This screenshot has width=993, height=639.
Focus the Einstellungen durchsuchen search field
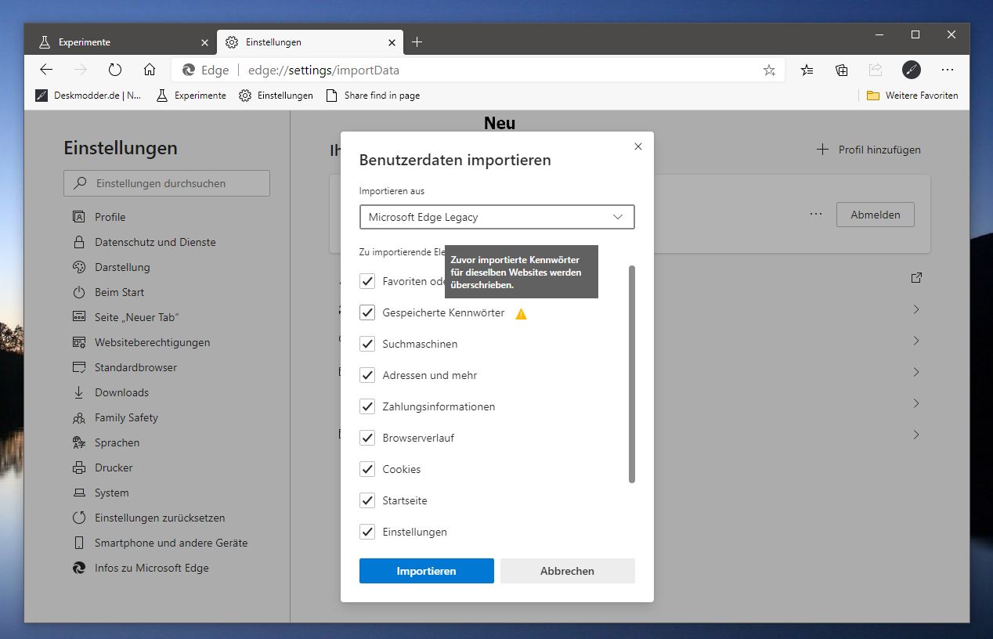pyautogui.click(x=167, y=183)
